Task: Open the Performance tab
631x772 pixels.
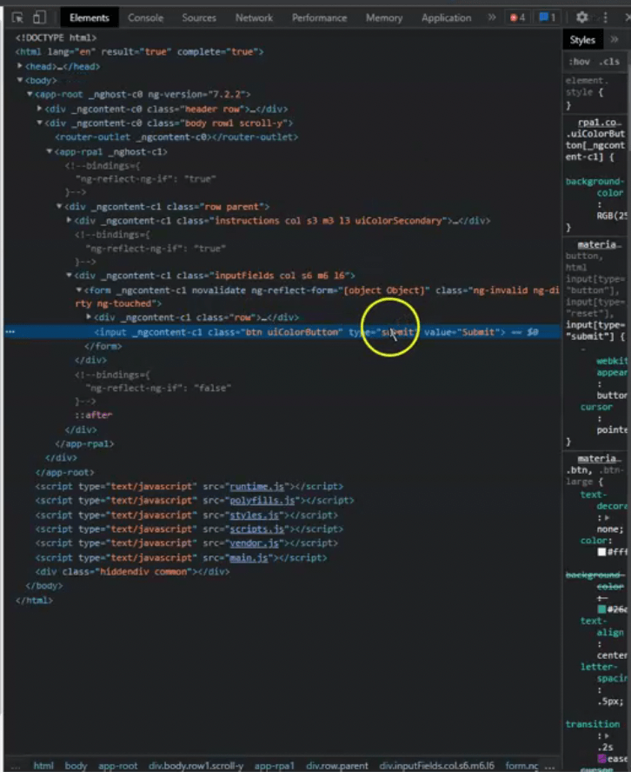Action: [x=319, y=17]
